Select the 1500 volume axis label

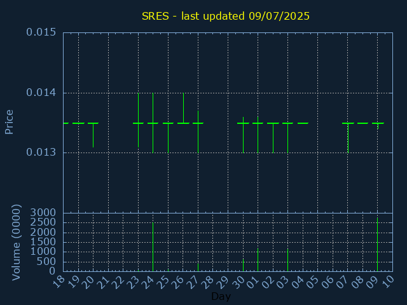point(43,242)
